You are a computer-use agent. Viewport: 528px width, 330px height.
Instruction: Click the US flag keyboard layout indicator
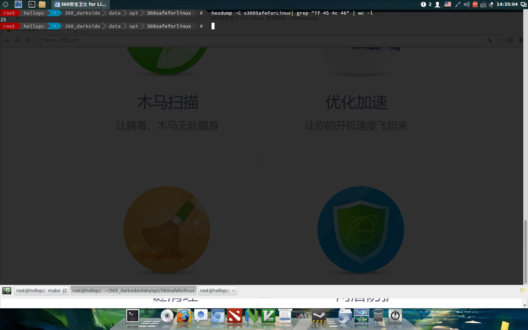tap(448, 4)
